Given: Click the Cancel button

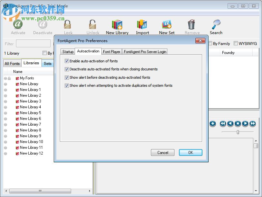Looking at the screenshot, I should (x=163, y=152).
